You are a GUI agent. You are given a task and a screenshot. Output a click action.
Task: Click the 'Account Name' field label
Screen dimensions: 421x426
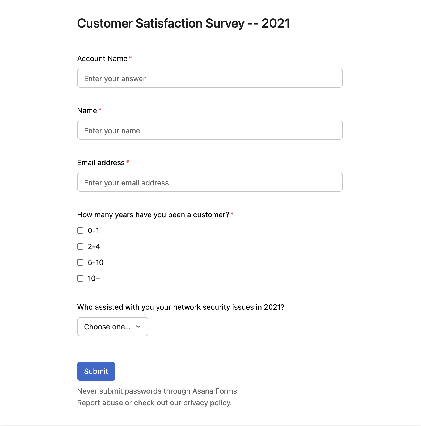click(102, 58)
